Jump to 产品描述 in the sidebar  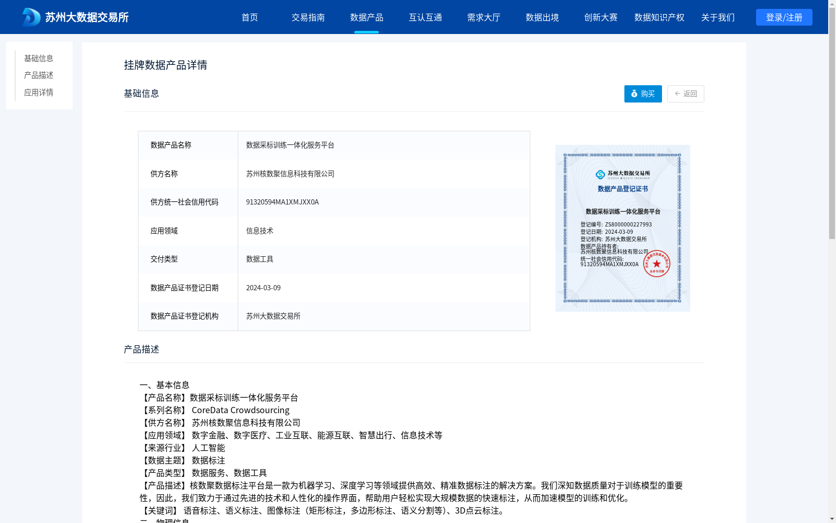39,75
